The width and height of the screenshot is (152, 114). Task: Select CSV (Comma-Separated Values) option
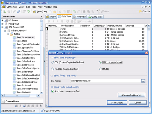pyautogui.click(x=67, y=62)
